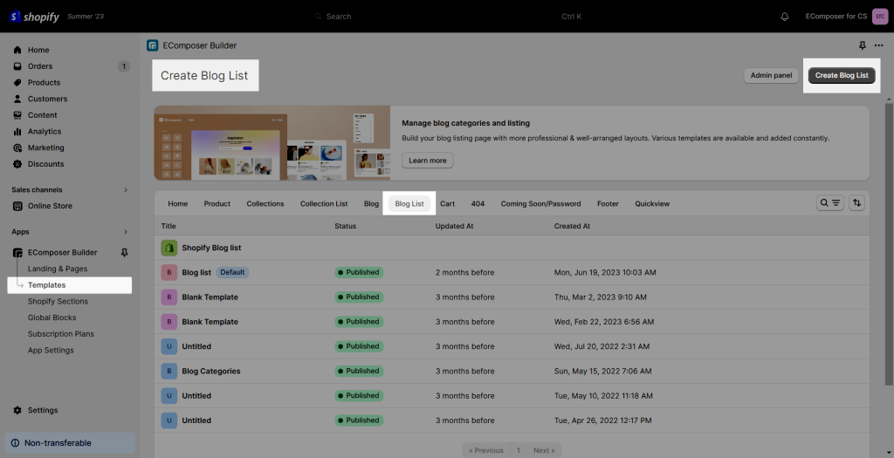This screenshot has width=894, height=458.
Task: Open notifications bell
Action: coord(785,17)
